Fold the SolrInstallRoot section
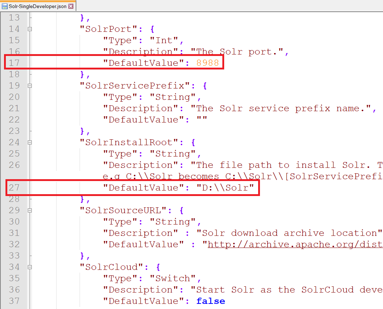The image size is (383, 309). click(x=30, y=143)
